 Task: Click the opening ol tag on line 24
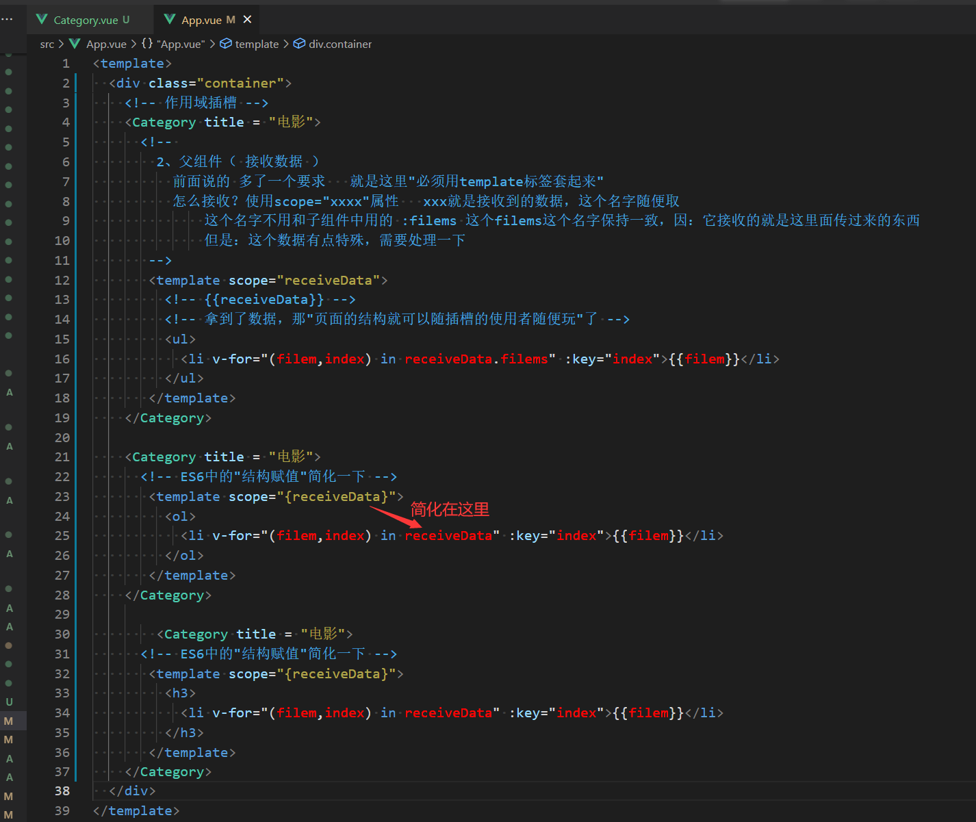180,517
